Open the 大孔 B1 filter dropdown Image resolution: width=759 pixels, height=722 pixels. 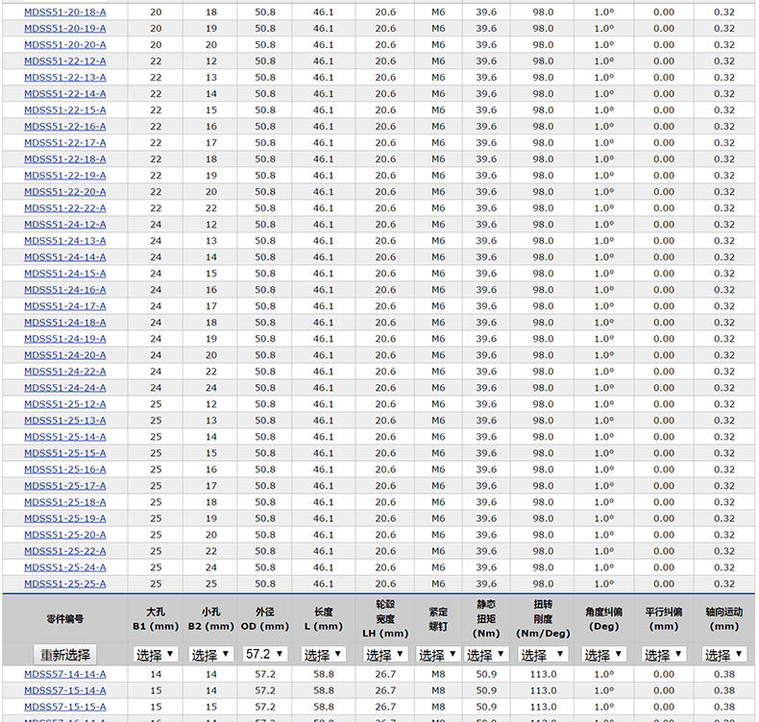[156, 655]
